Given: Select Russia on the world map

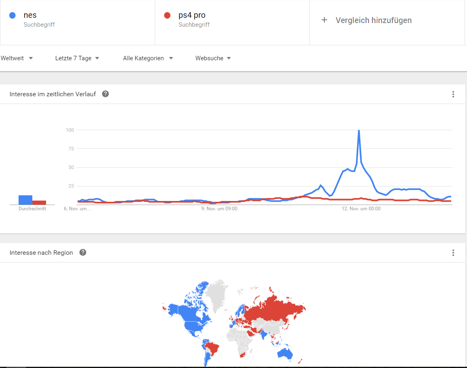Looking at the screenshot, I should tap(275, 309).
